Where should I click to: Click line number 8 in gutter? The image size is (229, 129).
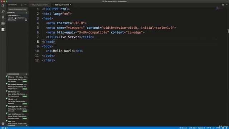click(x=38, y=42)
